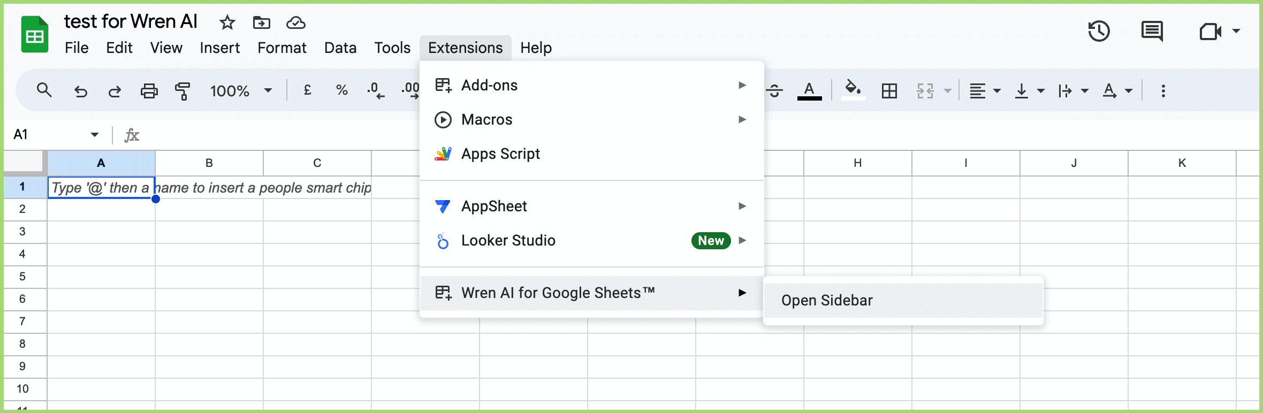Open the Insert menu

pyautogui.click(x=220, y=48)
